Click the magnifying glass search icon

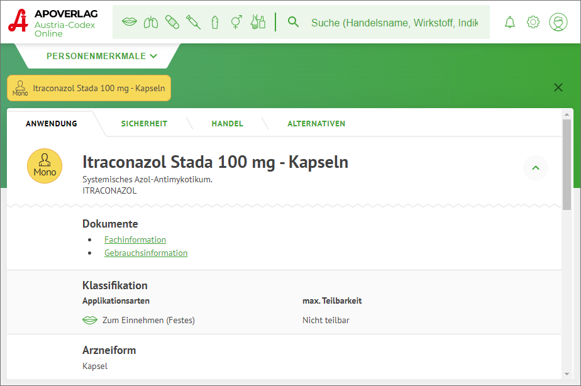293,23
